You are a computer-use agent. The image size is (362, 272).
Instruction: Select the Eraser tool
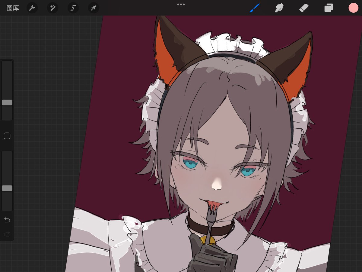tap(304, 8)
